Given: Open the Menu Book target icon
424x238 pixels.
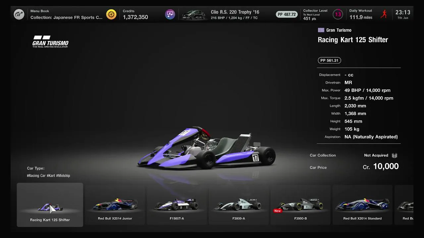Looking at the screenshot, I should 111,14.
